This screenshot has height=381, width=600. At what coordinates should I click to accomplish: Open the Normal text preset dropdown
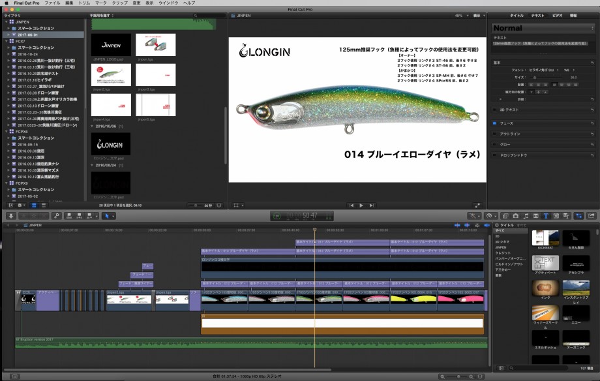tap(543, 28)
